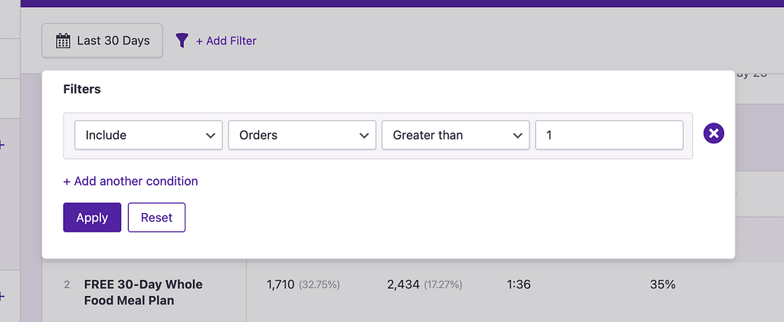784x322 pixels.
Task: Select the 2,434 value in the table
Action: click(x=403, y=284)
